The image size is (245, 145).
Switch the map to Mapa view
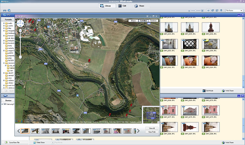point(133,21)
